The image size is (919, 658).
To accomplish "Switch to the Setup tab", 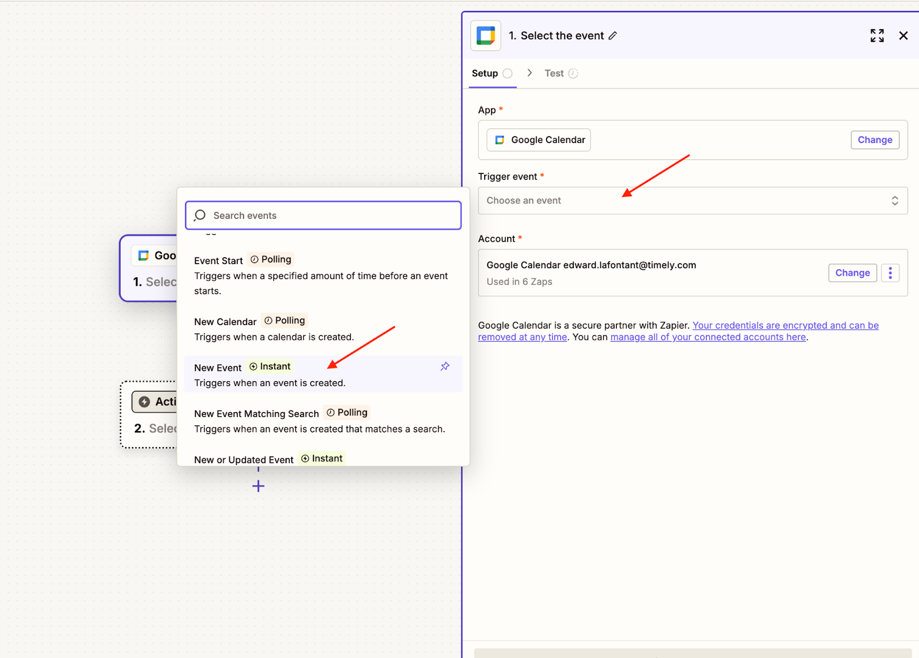I will click(x=485, y=73).
